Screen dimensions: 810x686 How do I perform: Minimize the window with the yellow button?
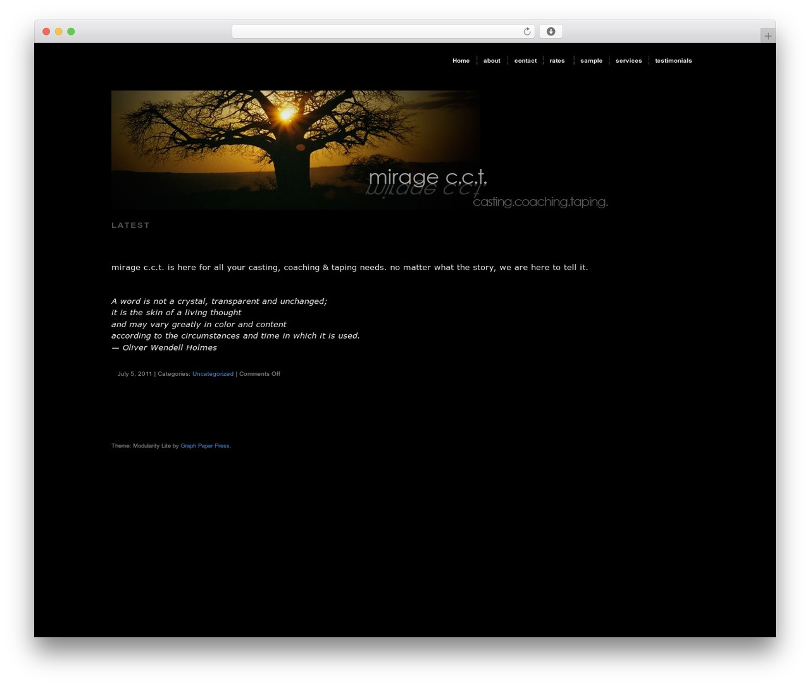[58, 32]
